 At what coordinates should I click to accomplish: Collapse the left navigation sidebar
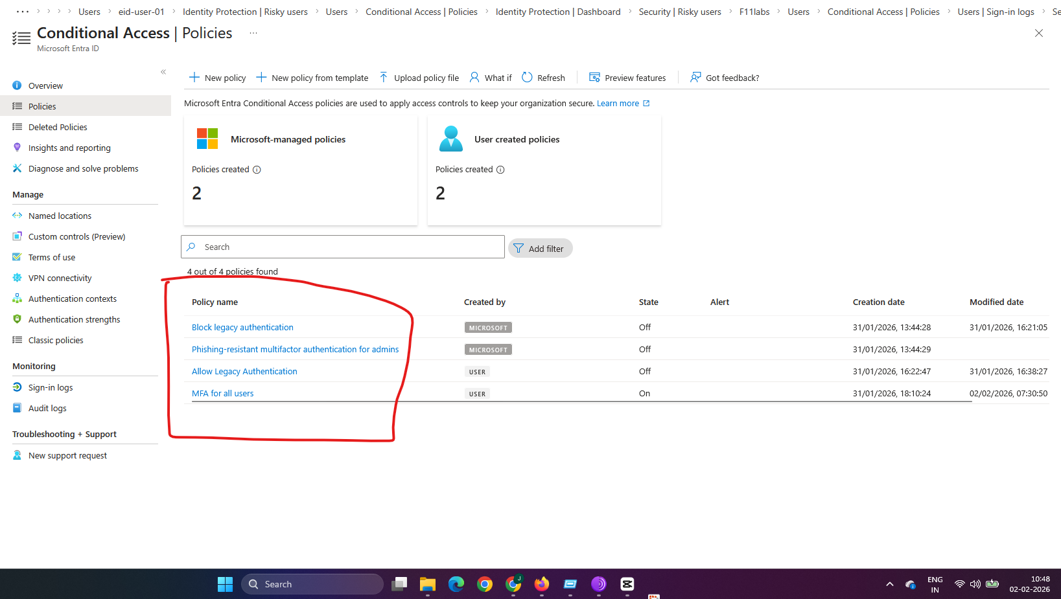163,72
